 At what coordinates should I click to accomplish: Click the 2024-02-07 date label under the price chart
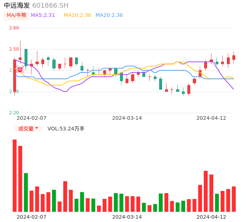[31, 118]
